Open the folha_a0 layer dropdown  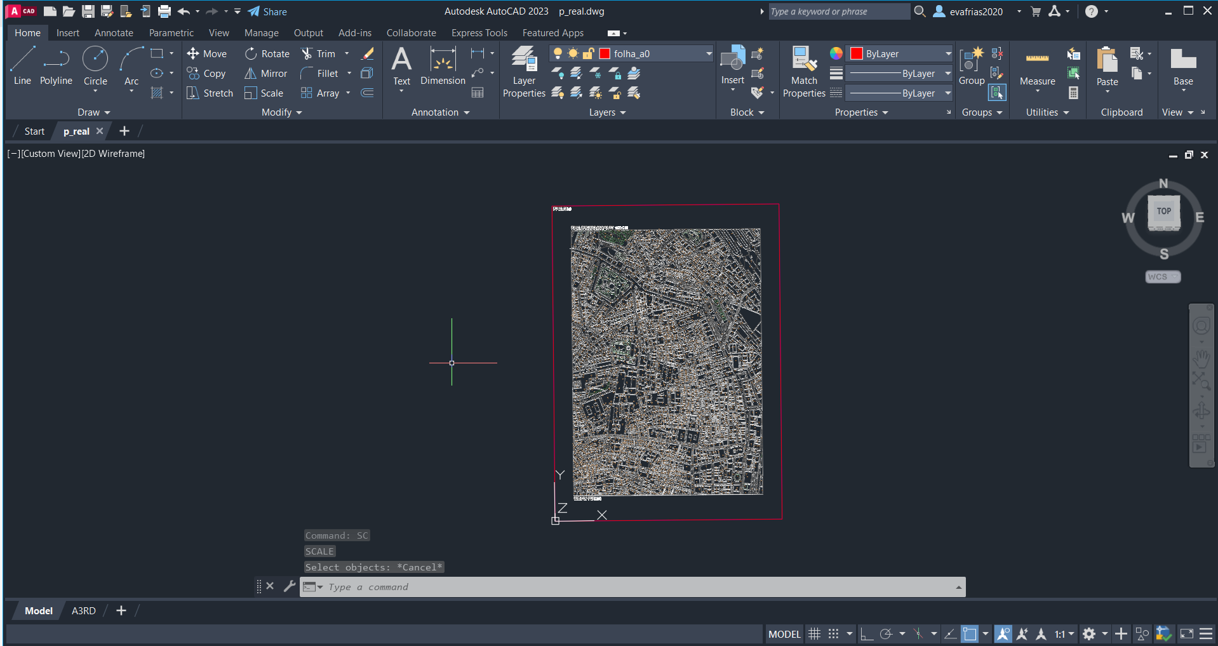coord(709,54)
